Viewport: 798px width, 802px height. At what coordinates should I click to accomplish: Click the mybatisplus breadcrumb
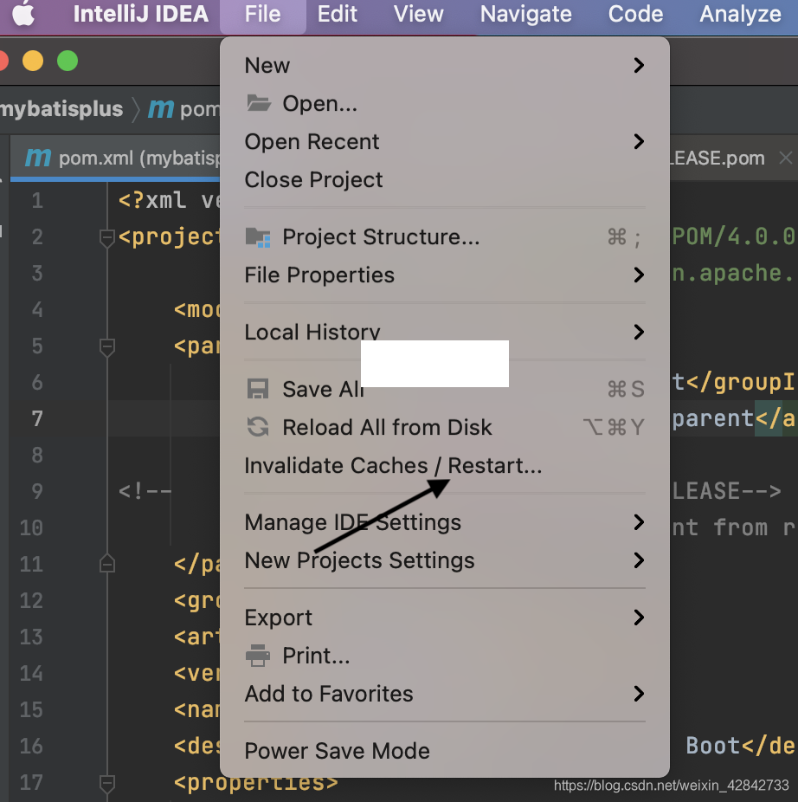click(61, 109)
